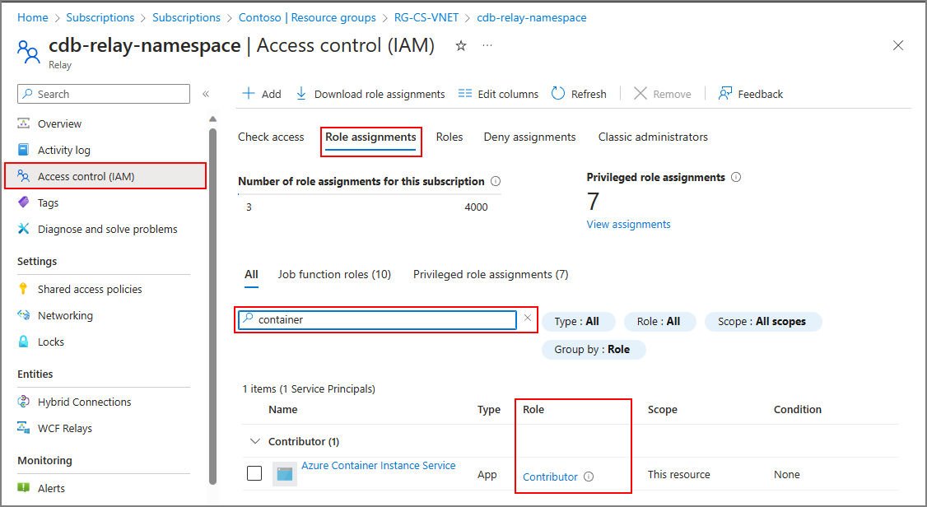Follow the View assignments link
Viewport: 927px width, 507px height.
pyautogui.click(x=628, y=224)
